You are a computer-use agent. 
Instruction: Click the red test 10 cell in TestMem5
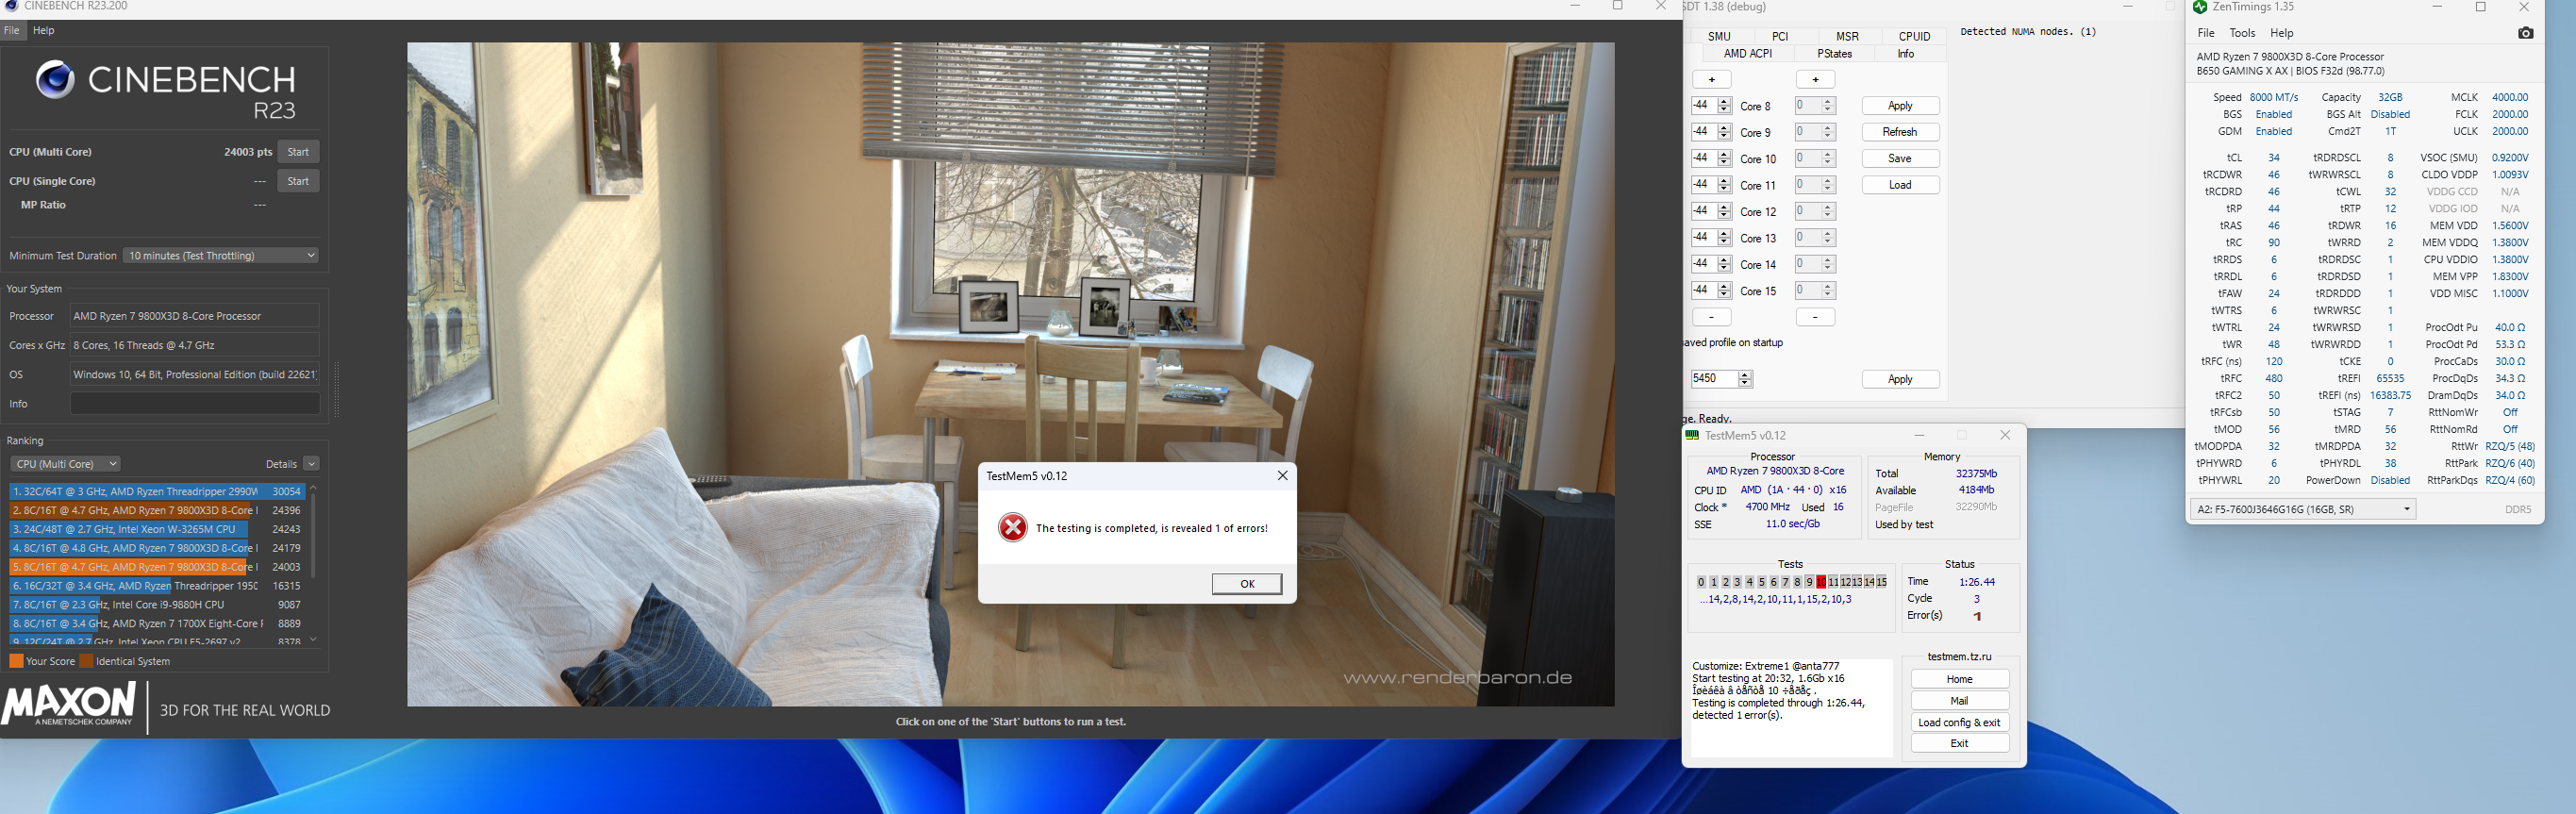(1821, 582)
